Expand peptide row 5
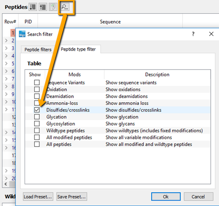This screenshot has width=219, height=206. pos(6,63)
